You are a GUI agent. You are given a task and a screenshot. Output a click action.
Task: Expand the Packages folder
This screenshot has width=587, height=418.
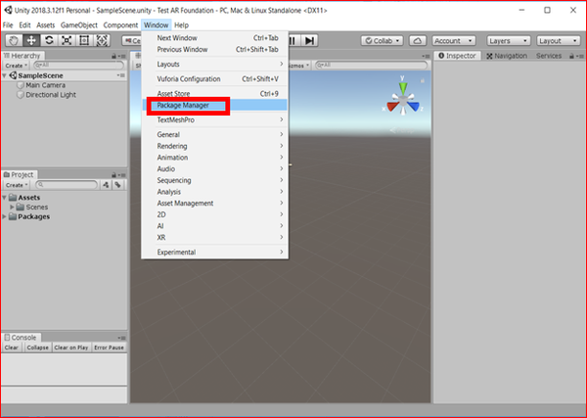(5, 216)
